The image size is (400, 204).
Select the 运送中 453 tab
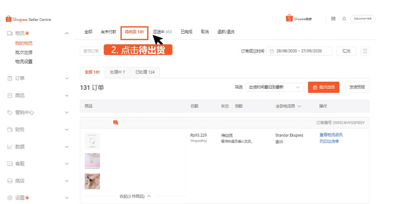pos(162,32)
